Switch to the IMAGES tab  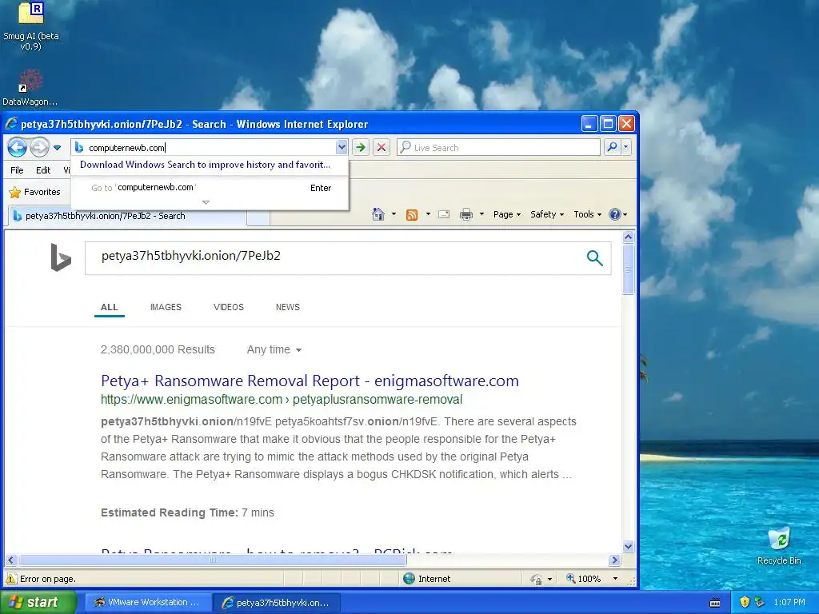coord(166,307)
